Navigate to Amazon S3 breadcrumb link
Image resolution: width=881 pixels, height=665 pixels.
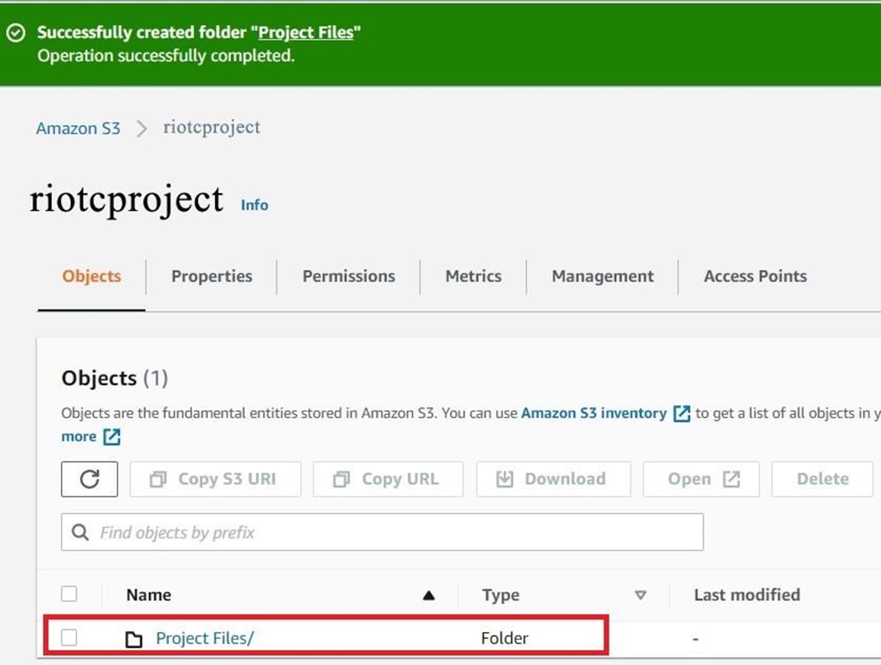(79, 128)
